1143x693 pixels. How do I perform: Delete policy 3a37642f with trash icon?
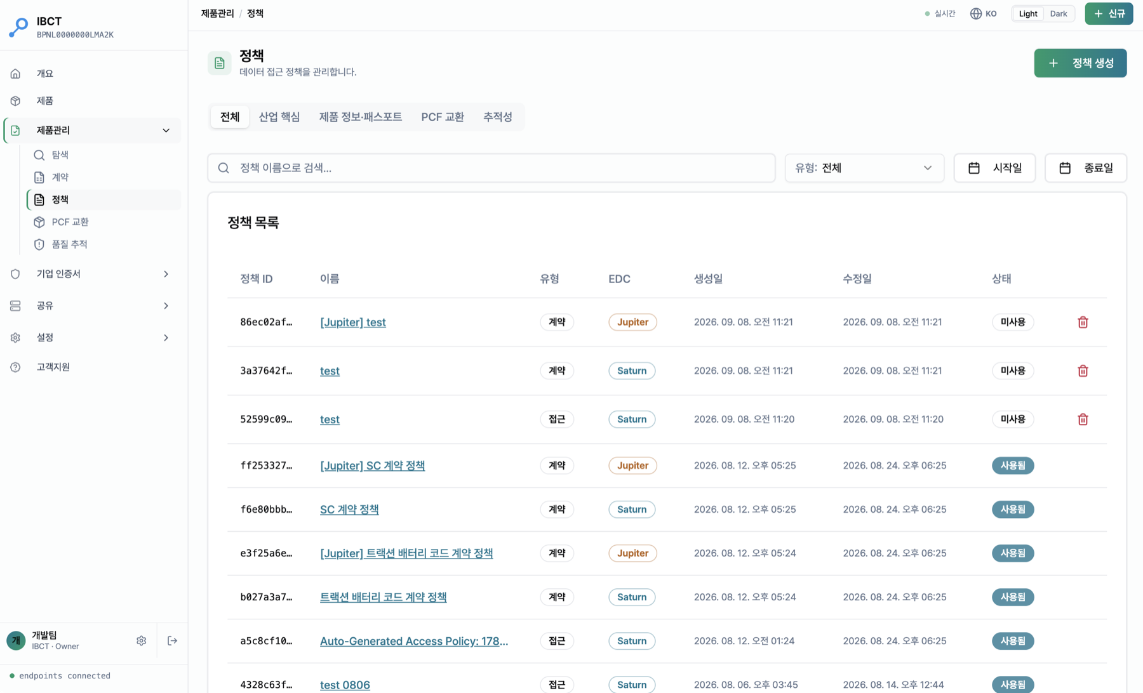click(1083, 371)
